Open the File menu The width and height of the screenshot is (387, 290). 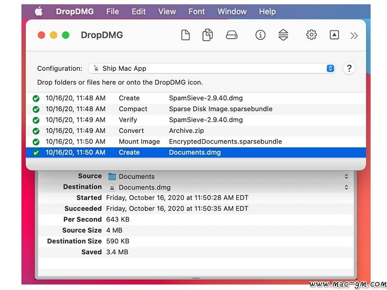pyautogui.click(x=113, y=11)
